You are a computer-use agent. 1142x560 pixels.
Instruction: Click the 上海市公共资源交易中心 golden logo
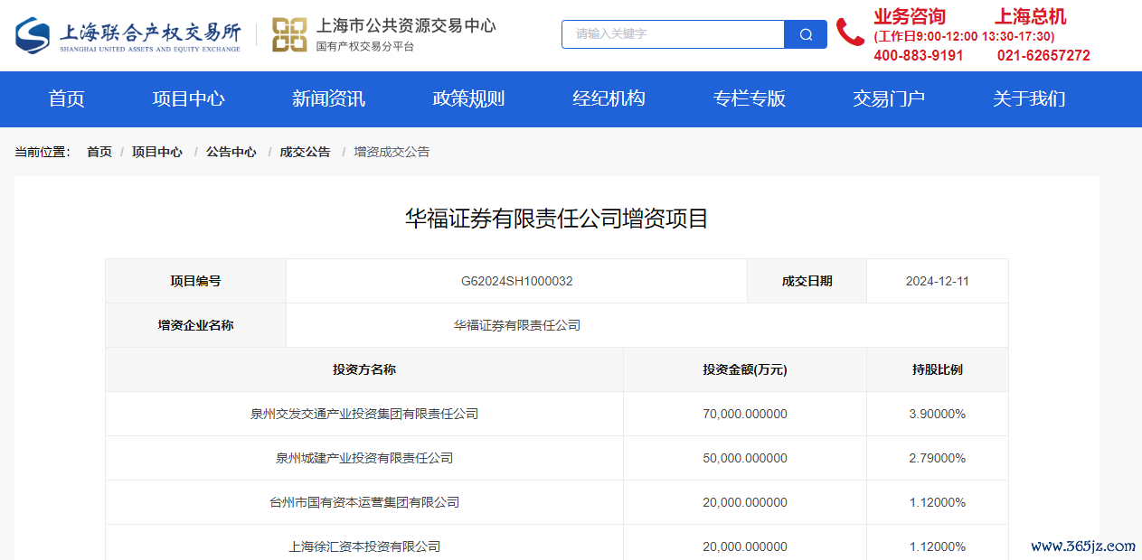(x=289, y=35)
